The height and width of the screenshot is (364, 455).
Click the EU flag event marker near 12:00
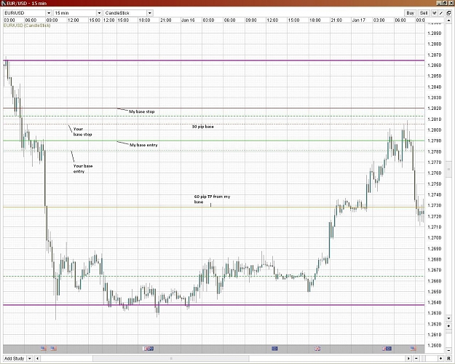[274, 348]
